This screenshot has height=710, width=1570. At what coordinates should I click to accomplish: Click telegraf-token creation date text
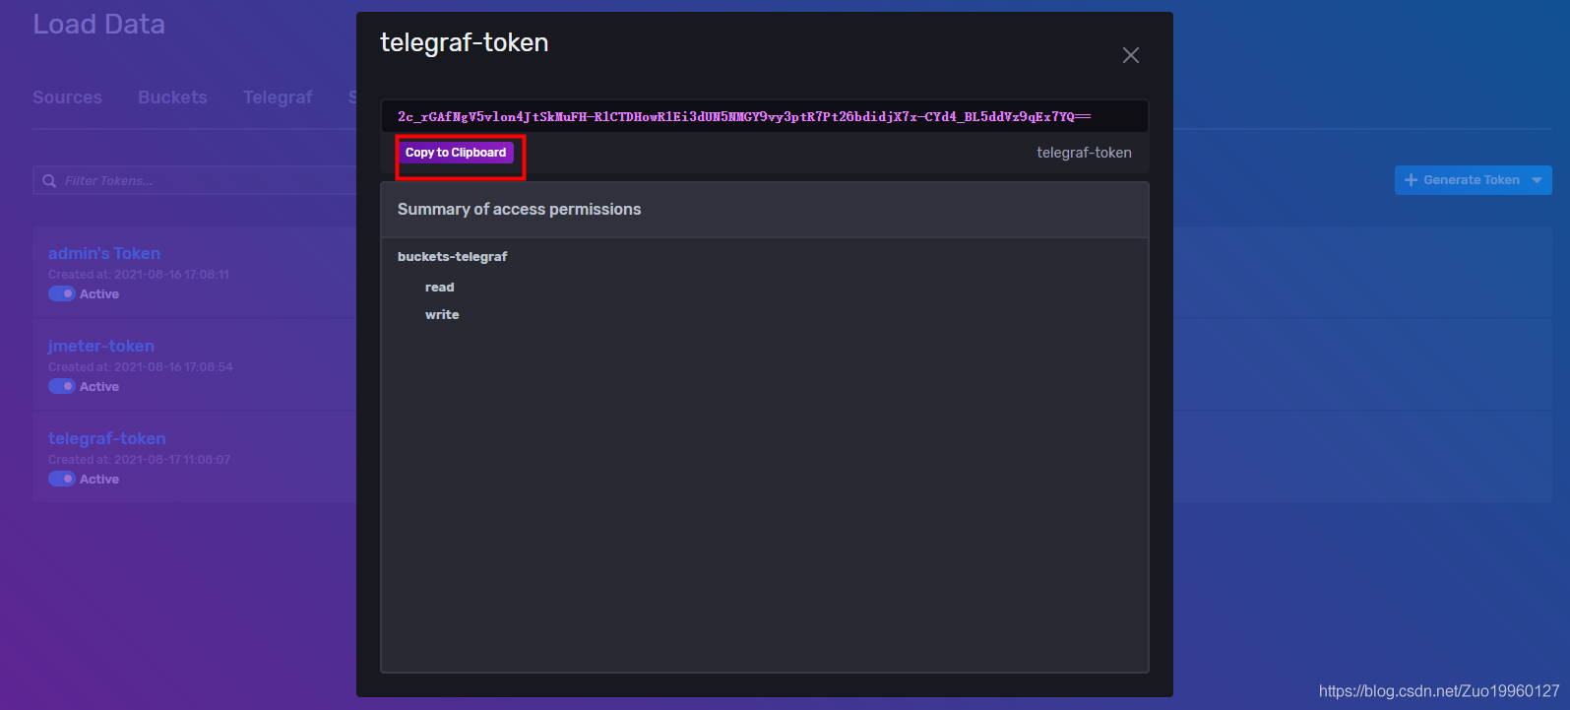coord(140,460)
